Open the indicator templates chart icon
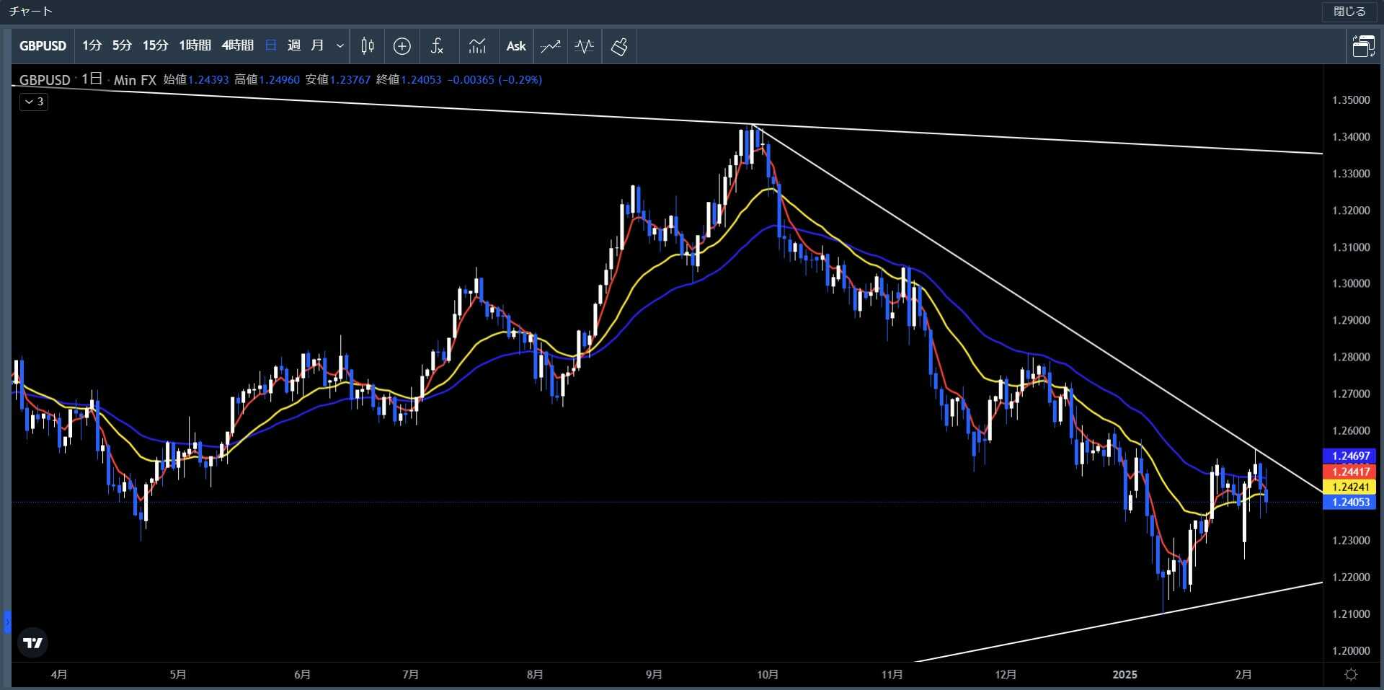The image size is (1384, 690). click(x=477, y=46)
